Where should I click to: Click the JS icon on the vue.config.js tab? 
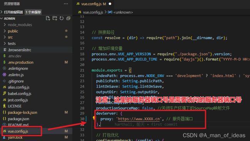point(78,4)
